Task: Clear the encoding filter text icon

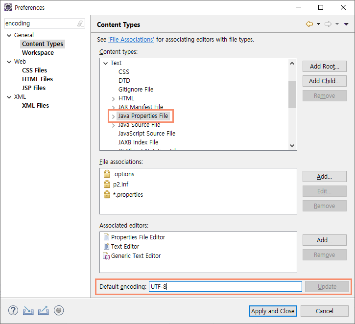Action: pyautogui.click(x=80, y=23)
